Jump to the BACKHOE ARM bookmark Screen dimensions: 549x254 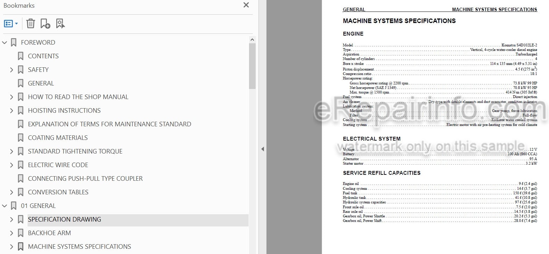[49, 233]
